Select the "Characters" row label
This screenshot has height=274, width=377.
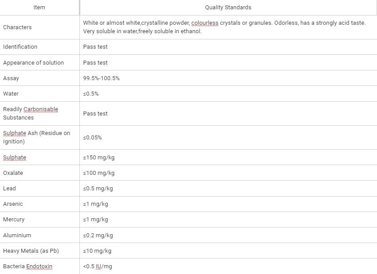(x=17, y=27)
